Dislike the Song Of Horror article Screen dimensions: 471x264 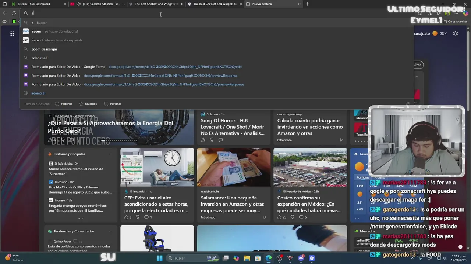point(212,140)
